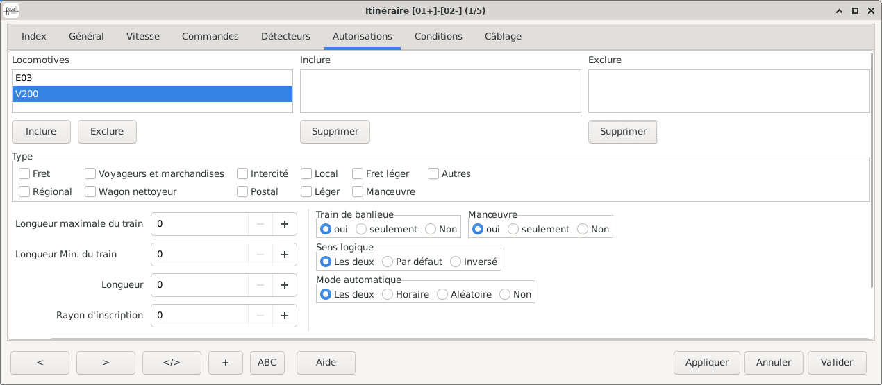Open XML view with </> button
This screenshot has width=882, height=385.
(x=172, y=362)
